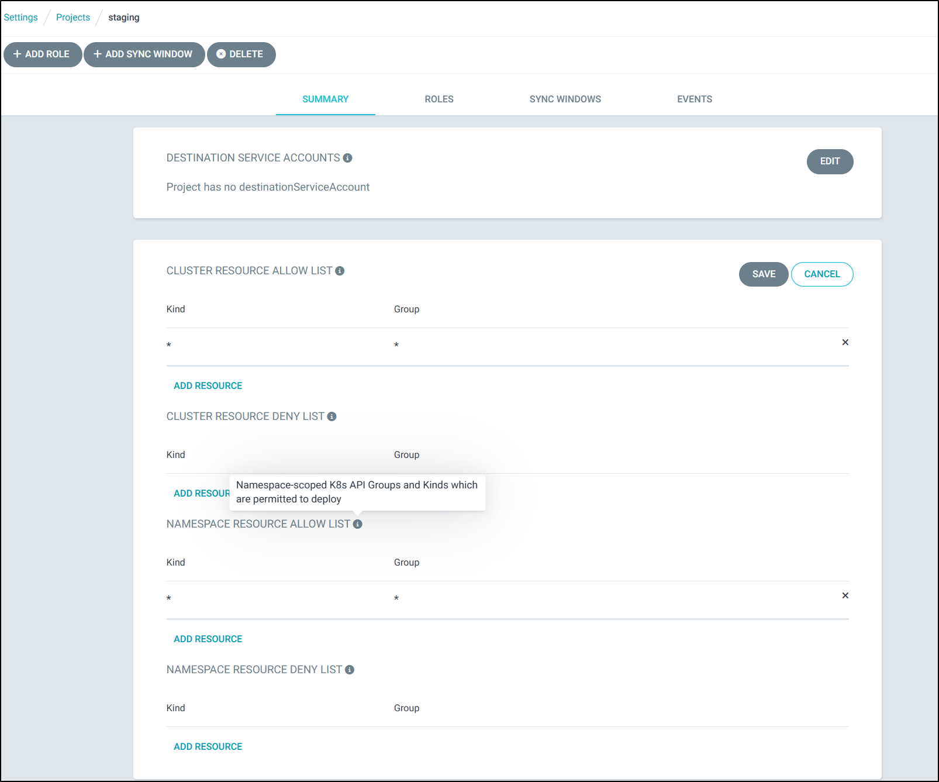This screenshot has width=939, height=782.
Task: Delete the staging project
Action: tap(241, 54)
